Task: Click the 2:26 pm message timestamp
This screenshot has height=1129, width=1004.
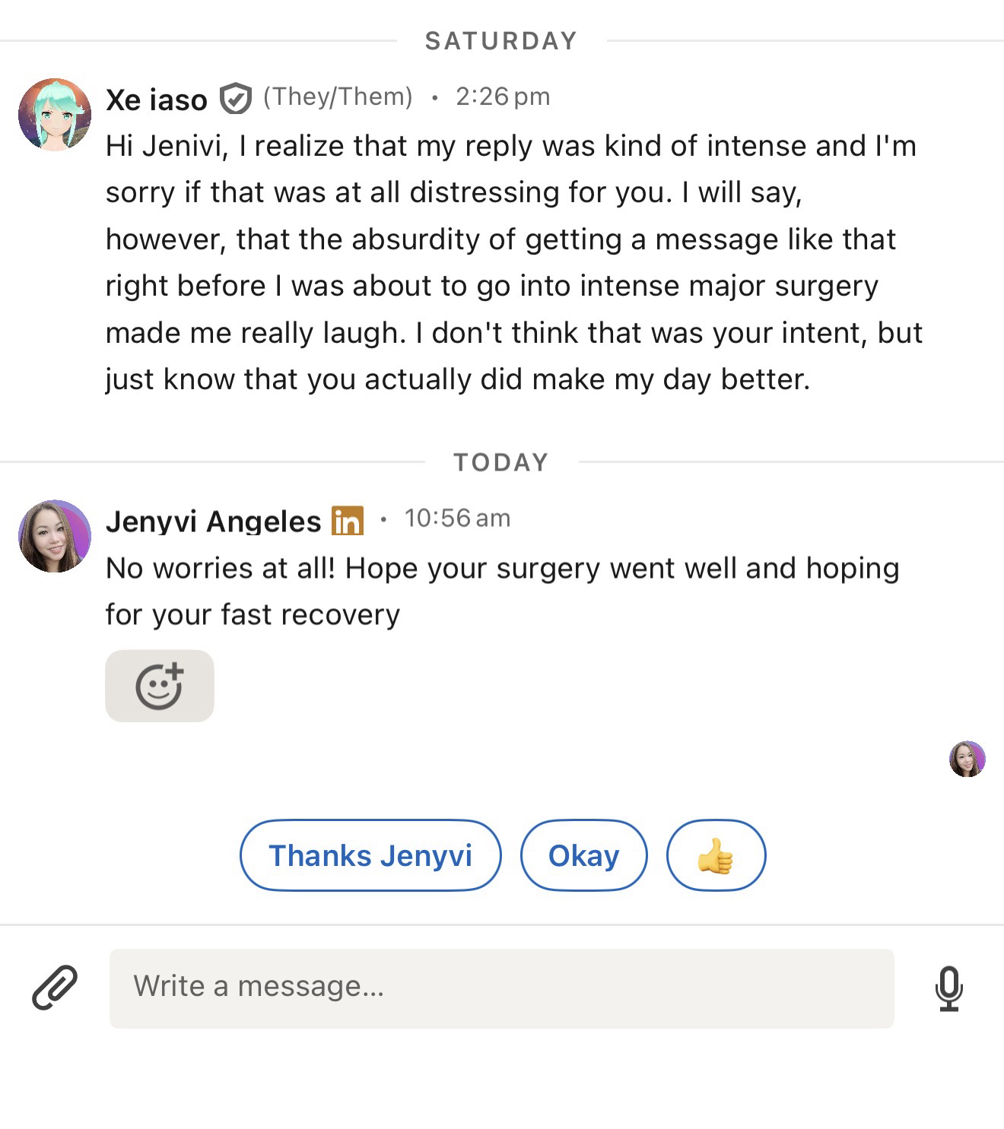Action: pos(502,97)
